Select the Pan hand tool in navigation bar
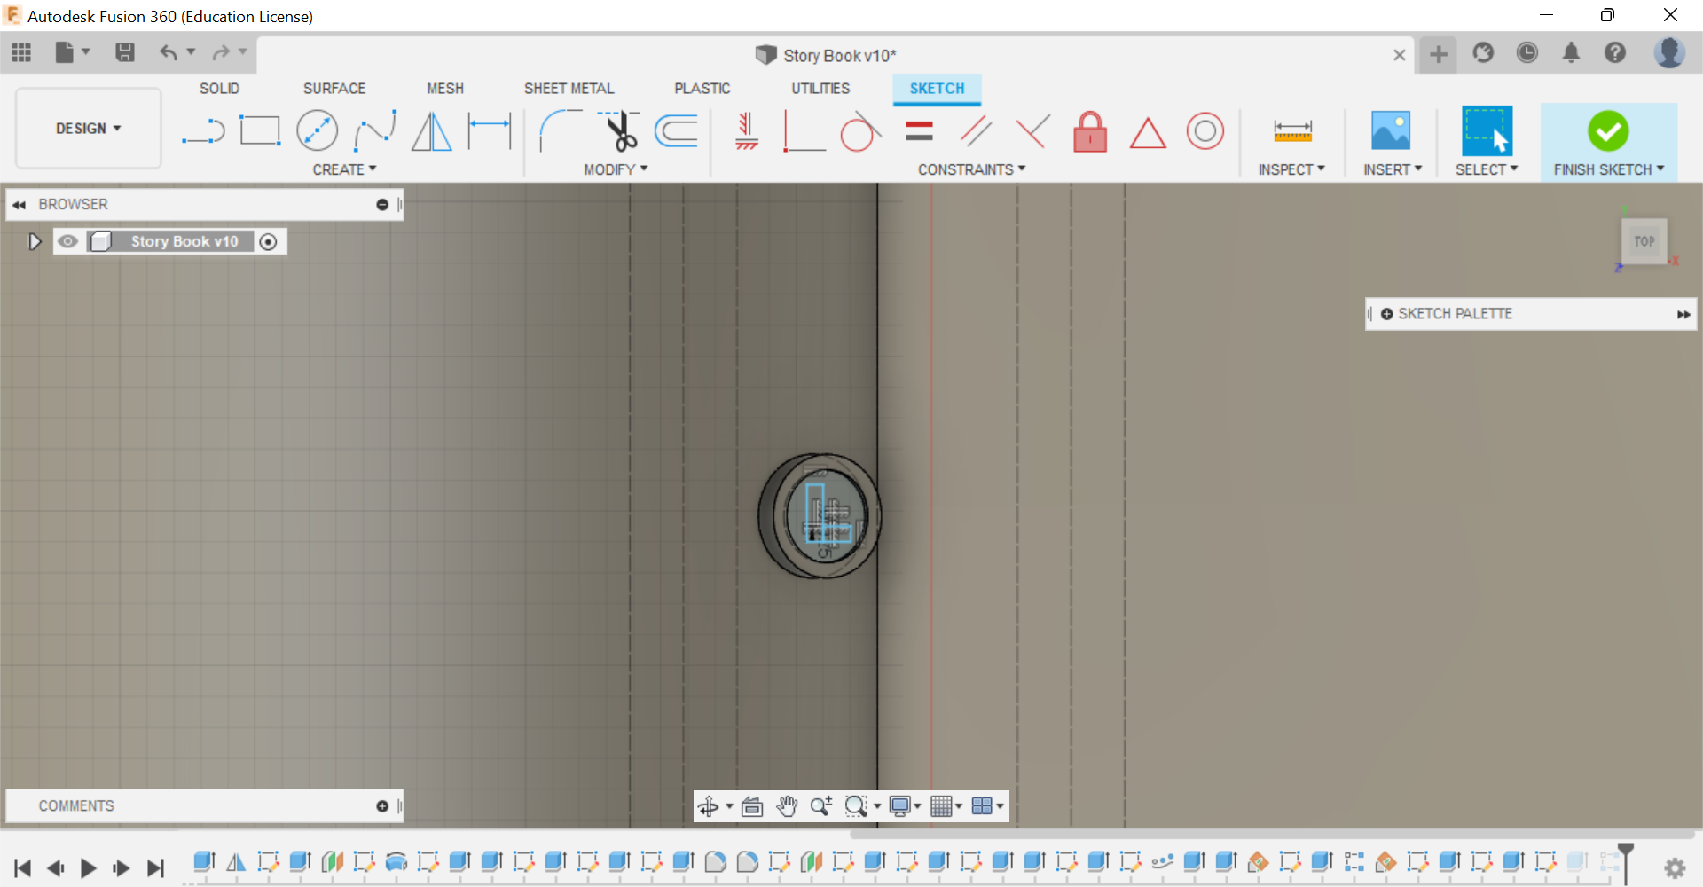The height and width of the screenshot is (887, 1703). [787, 806]
